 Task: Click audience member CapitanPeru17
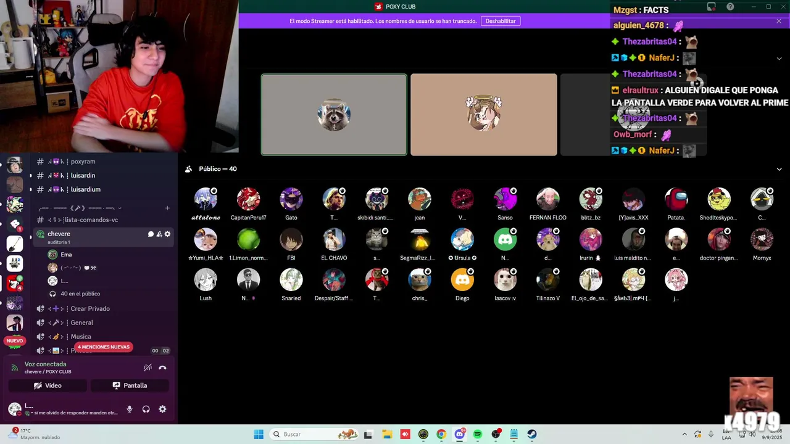point(248,200)
